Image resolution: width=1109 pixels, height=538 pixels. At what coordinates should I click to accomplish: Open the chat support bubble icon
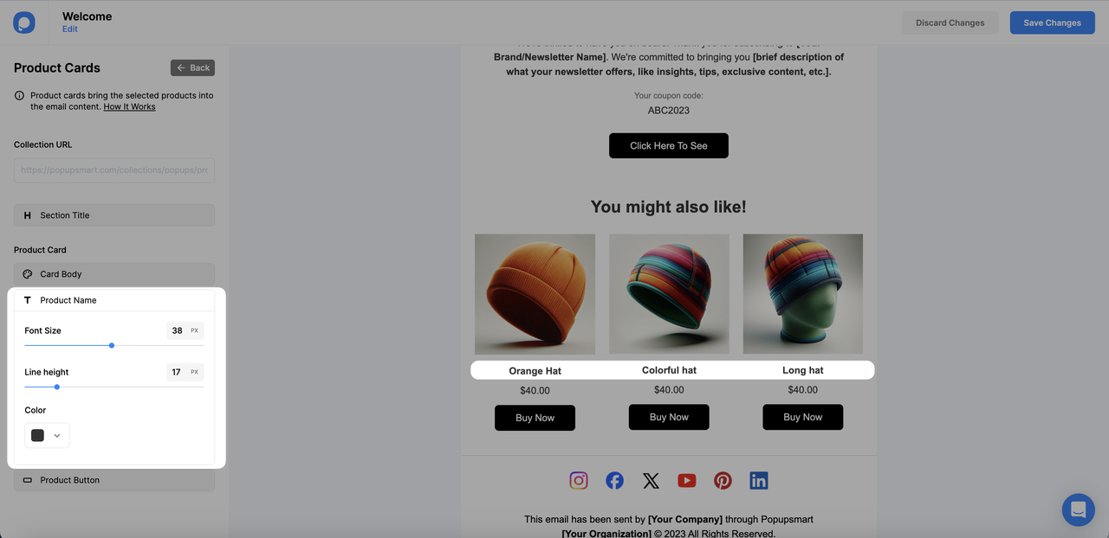(1078, 509)
